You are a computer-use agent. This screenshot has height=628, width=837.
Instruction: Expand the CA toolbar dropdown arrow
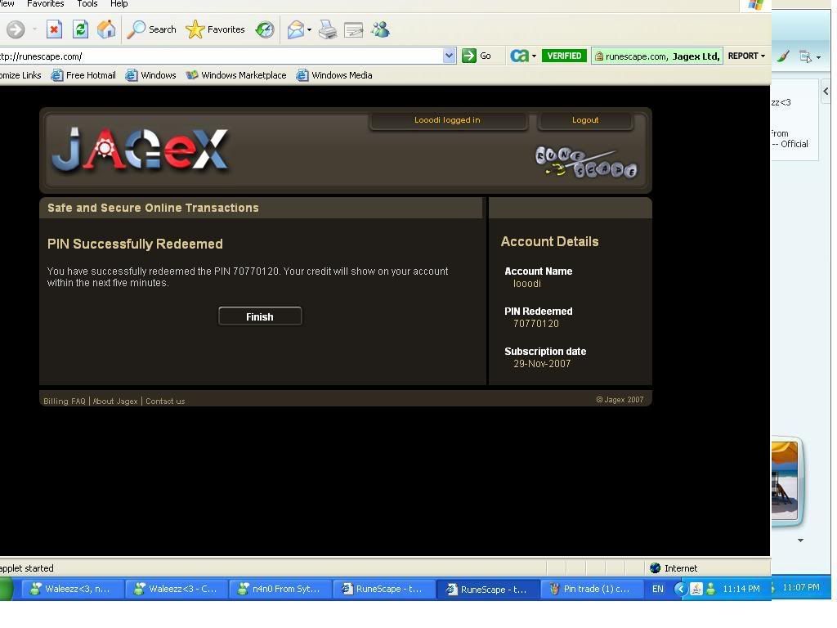click(534, 56)
